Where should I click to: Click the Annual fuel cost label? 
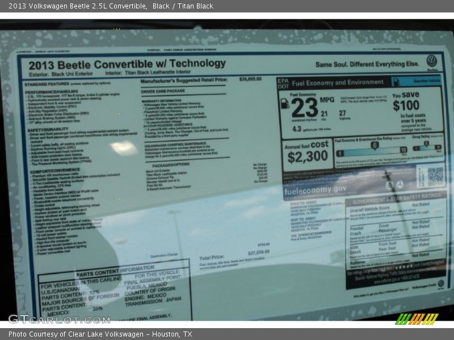(306, 144)
